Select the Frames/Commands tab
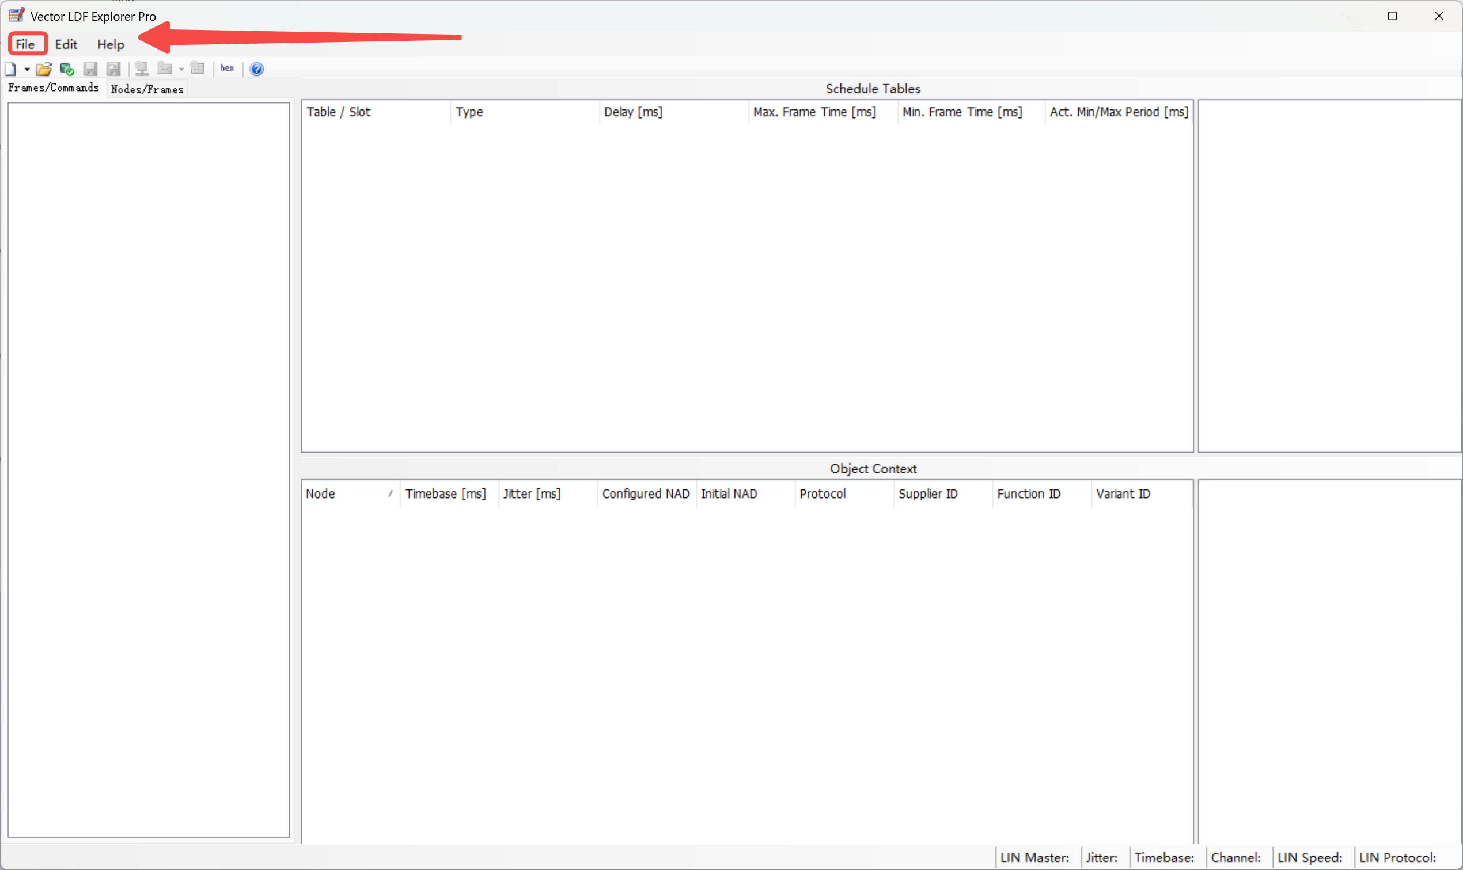This screenshot has height=870, width=1463. coord(54,88)
